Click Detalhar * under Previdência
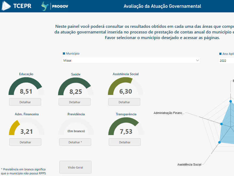 coord(75,142)
